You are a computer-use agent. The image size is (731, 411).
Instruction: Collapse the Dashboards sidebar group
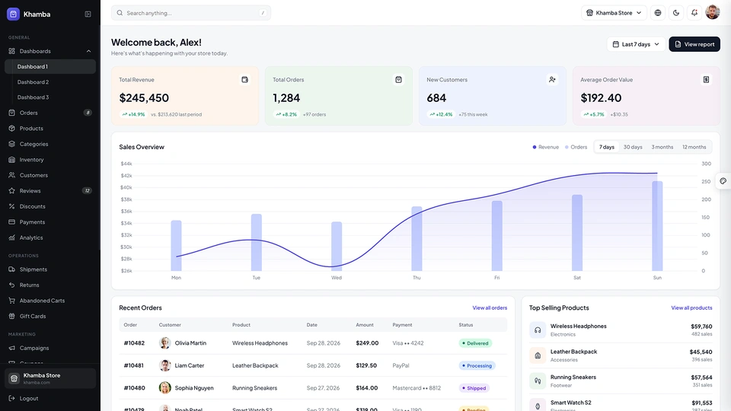pyautogui.click(x=50, y=51)
